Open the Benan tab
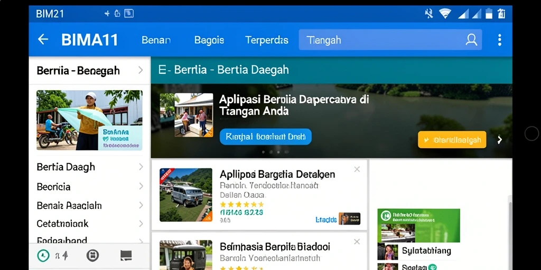This screenshot has height=270, width=541. 156,40
